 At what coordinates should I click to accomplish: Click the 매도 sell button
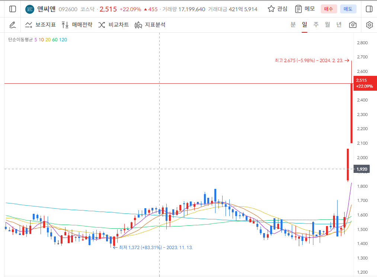[x=348, y=9]
